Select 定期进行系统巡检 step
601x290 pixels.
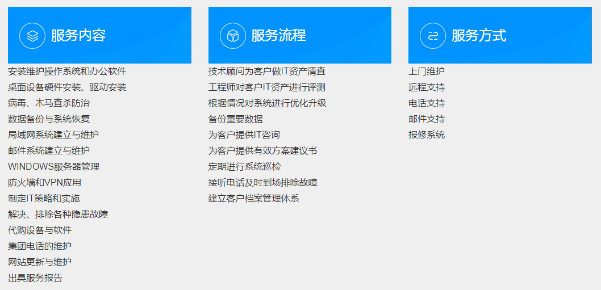click(x=245, y=167)
